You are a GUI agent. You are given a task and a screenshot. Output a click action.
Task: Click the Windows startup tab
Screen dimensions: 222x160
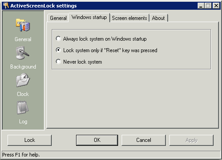[x=89, y=17]
